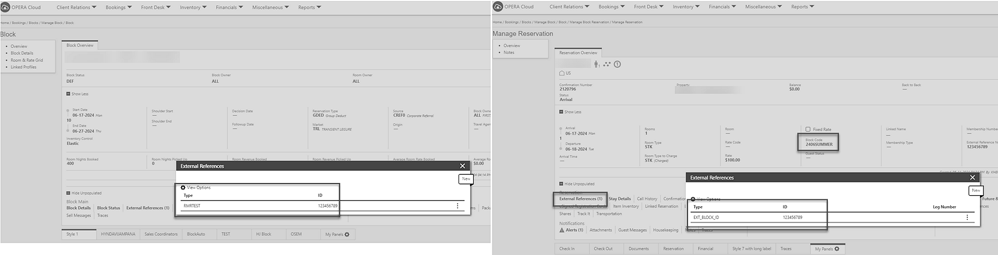Click RMRTEST type cell
Image resolution: width=998 pixels, height=255 pixels.
coord(192,206)
